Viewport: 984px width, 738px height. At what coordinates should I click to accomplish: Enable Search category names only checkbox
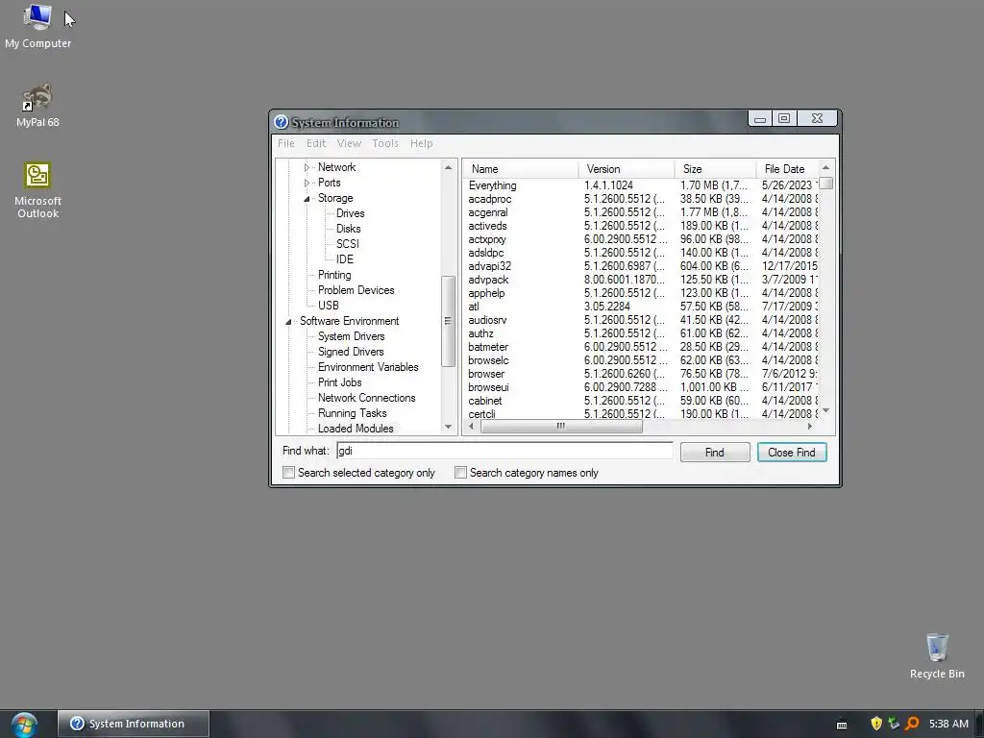pos(460,473)
